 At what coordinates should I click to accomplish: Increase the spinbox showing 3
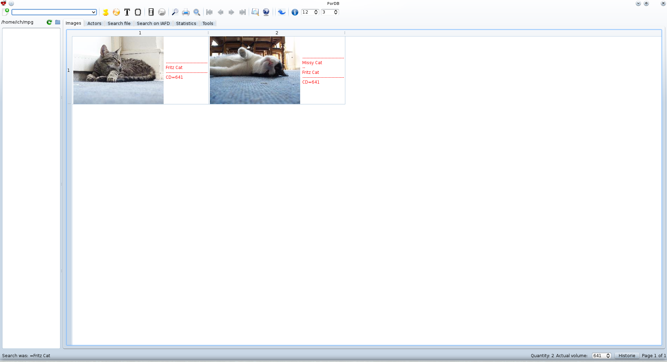coord(336,11)
